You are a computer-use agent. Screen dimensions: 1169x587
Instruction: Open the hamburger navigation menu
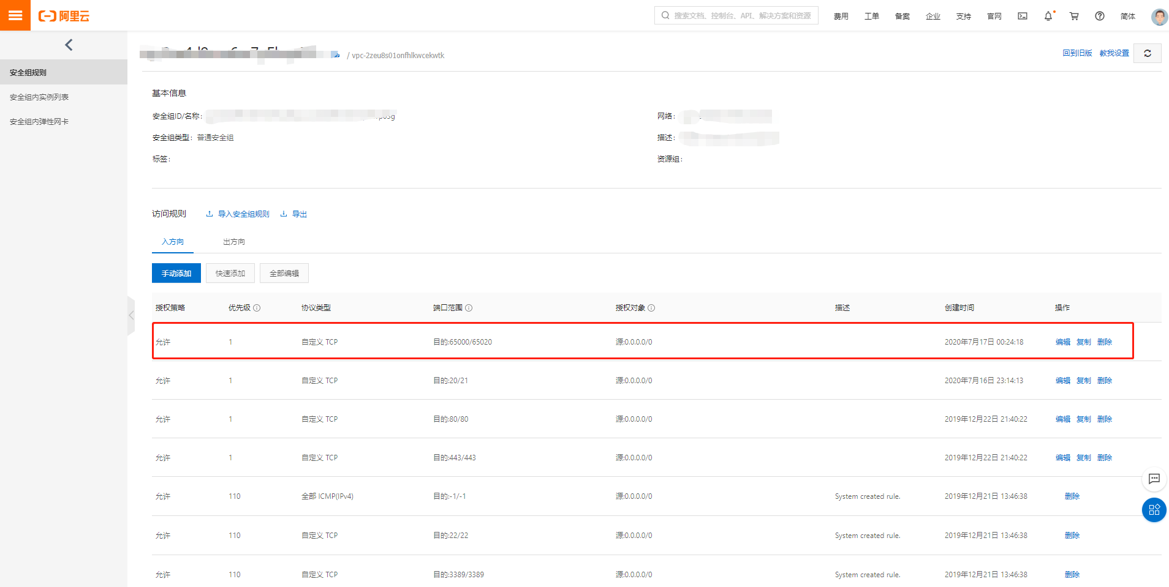(x=15, y=15)
